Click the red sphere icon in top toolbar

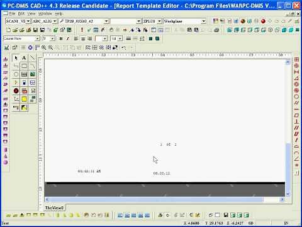coord(263,21)
